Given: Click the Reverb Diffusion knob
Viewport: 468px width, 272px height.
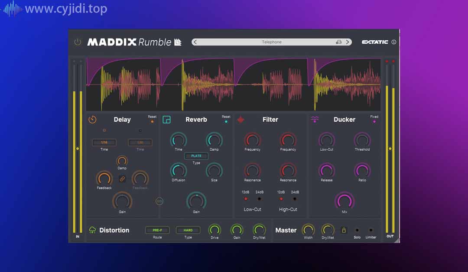Looking at the screenshot, I should tap(179, 171).
